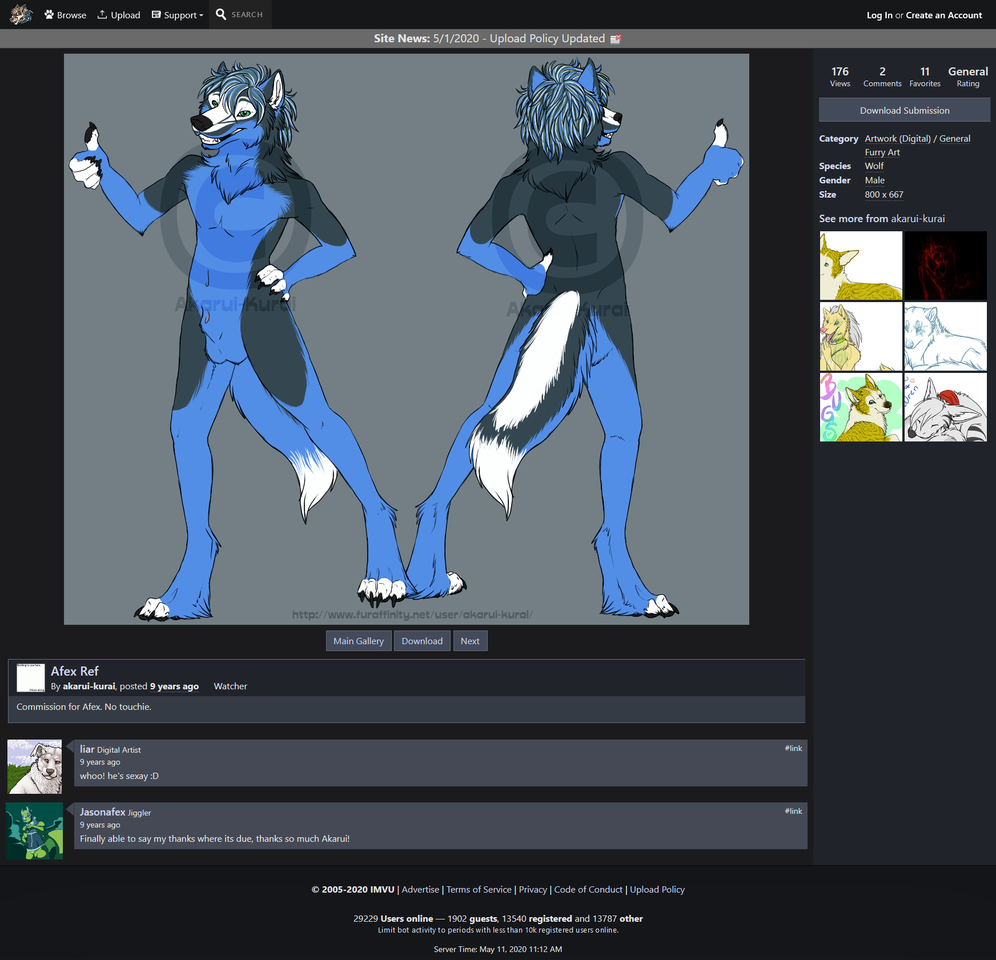996x960 pixels.
Task: Click the site news envelope icon
Action: click(x=616, y=39)
